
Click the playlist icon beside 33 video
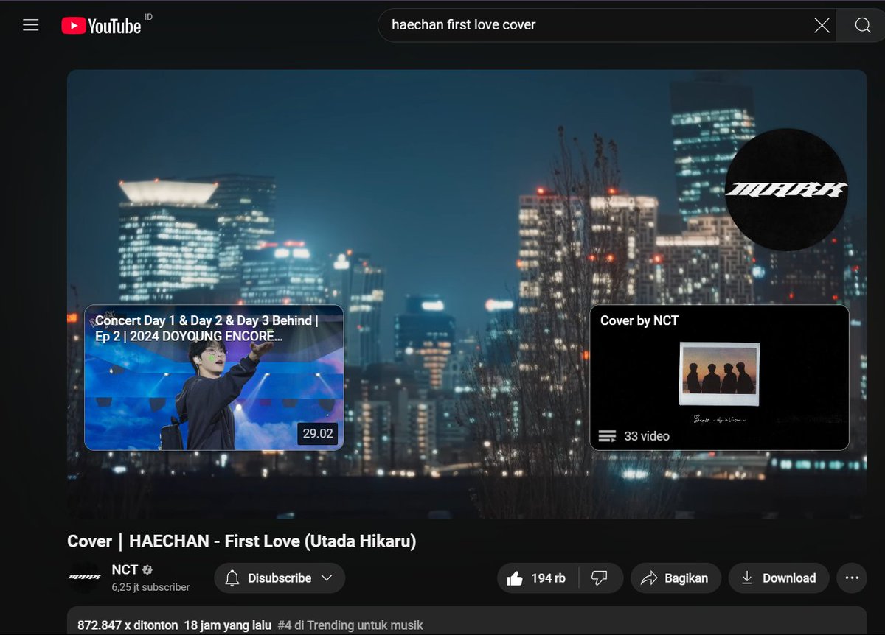pos(607,436)
